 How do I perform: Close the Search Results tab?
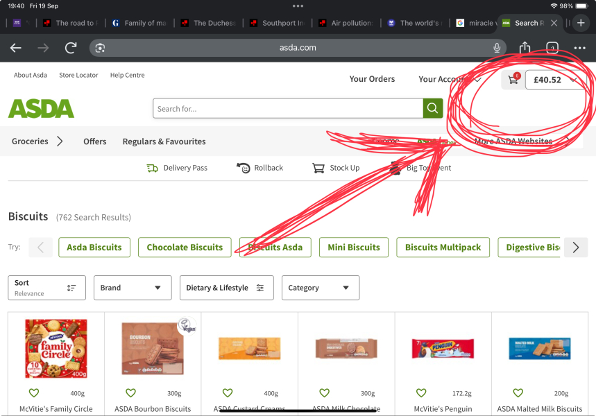[x=554, y=23]
